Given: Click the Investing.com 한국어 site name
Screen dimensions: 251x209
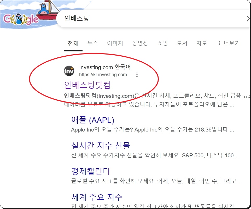Looking at the screenshot, I should point(105,67).
